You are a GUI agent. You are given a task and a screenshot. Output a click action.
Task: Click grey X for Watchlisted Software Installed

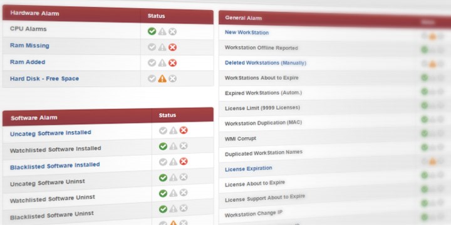pyautogui.click(x=184, y=146)
